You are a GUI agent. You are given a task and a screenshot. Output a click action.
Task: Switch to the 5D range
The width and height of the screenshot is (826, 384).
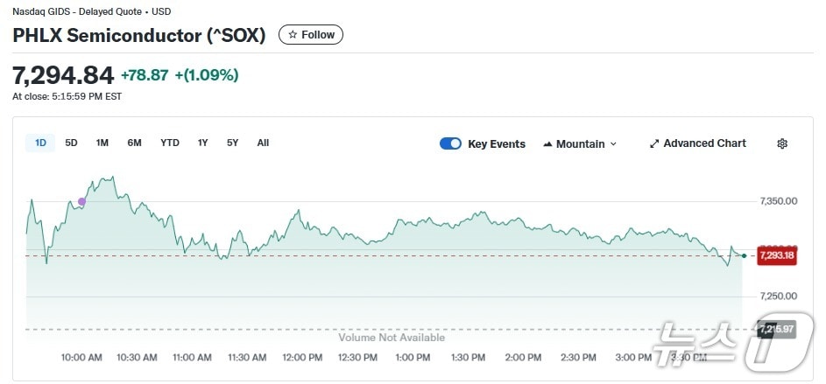71,143
